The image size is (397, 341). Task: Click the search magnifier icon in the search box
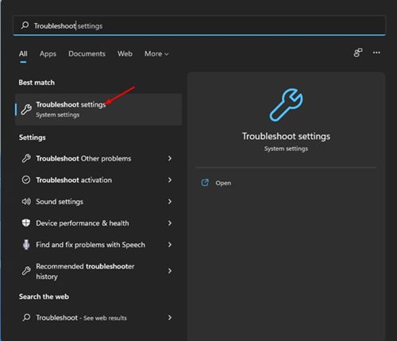[25, 25]
